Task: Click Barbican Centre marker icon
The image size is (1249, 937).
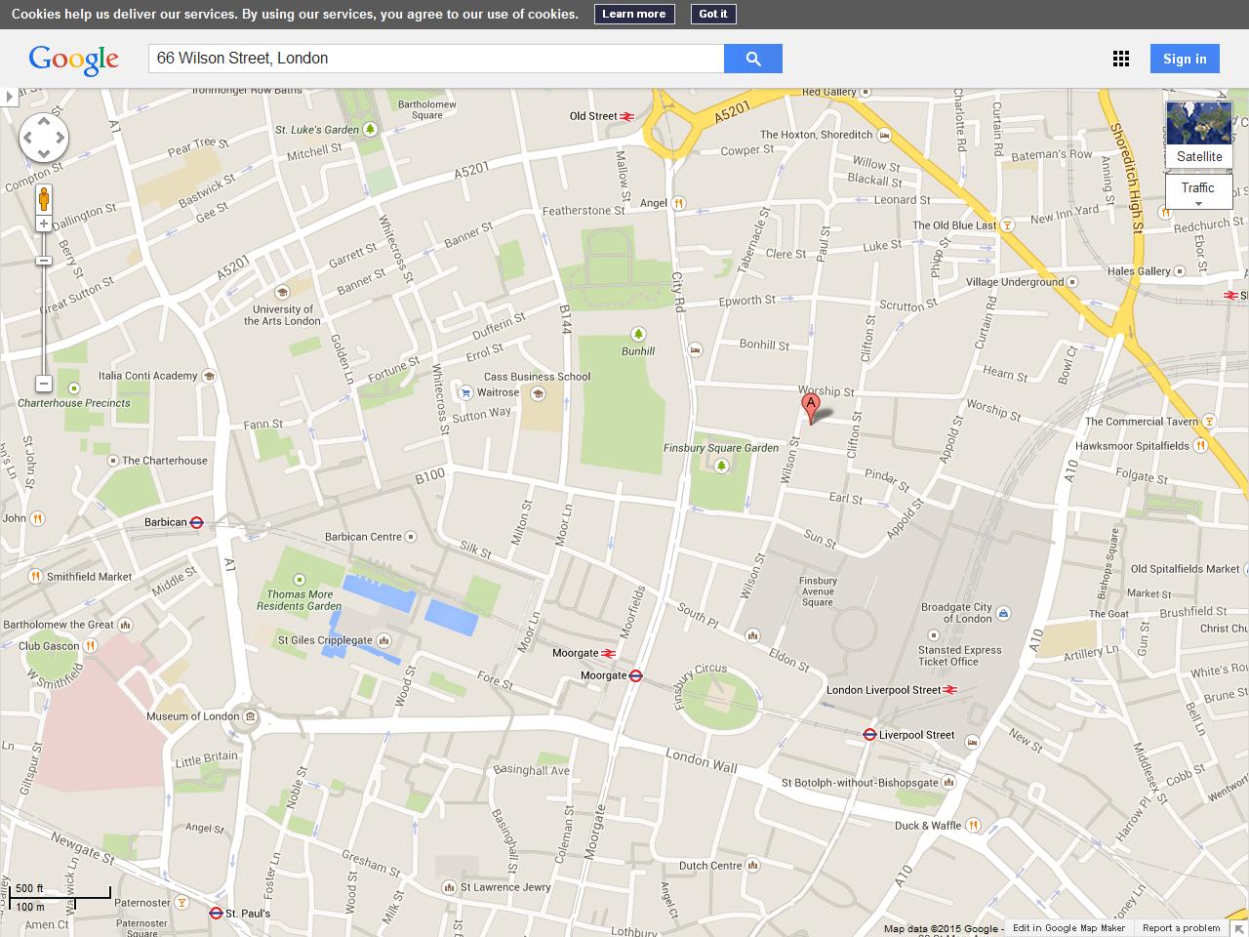Action: (410, 537)
